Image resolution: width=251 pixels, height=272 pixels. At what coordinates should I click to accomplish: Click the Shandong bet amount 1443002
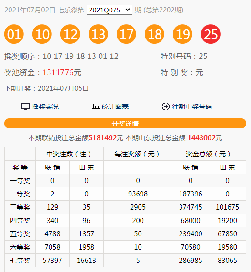[201, 138]
